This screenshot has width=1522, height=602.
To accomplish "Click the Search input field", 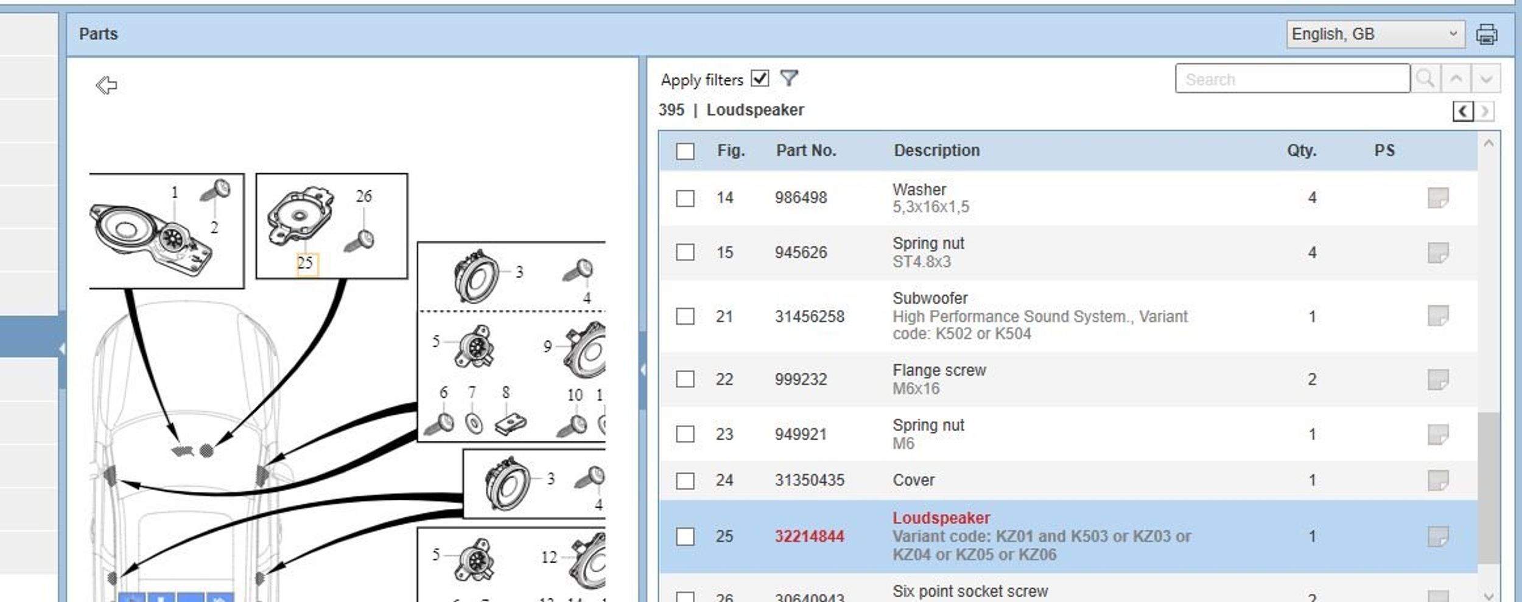I will click(x=1292, y=78).
